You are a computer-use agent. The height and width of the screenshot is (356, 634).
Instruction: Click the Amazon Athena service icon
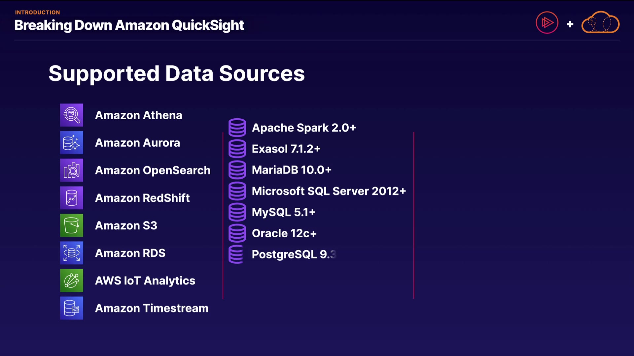pos(71,115)
